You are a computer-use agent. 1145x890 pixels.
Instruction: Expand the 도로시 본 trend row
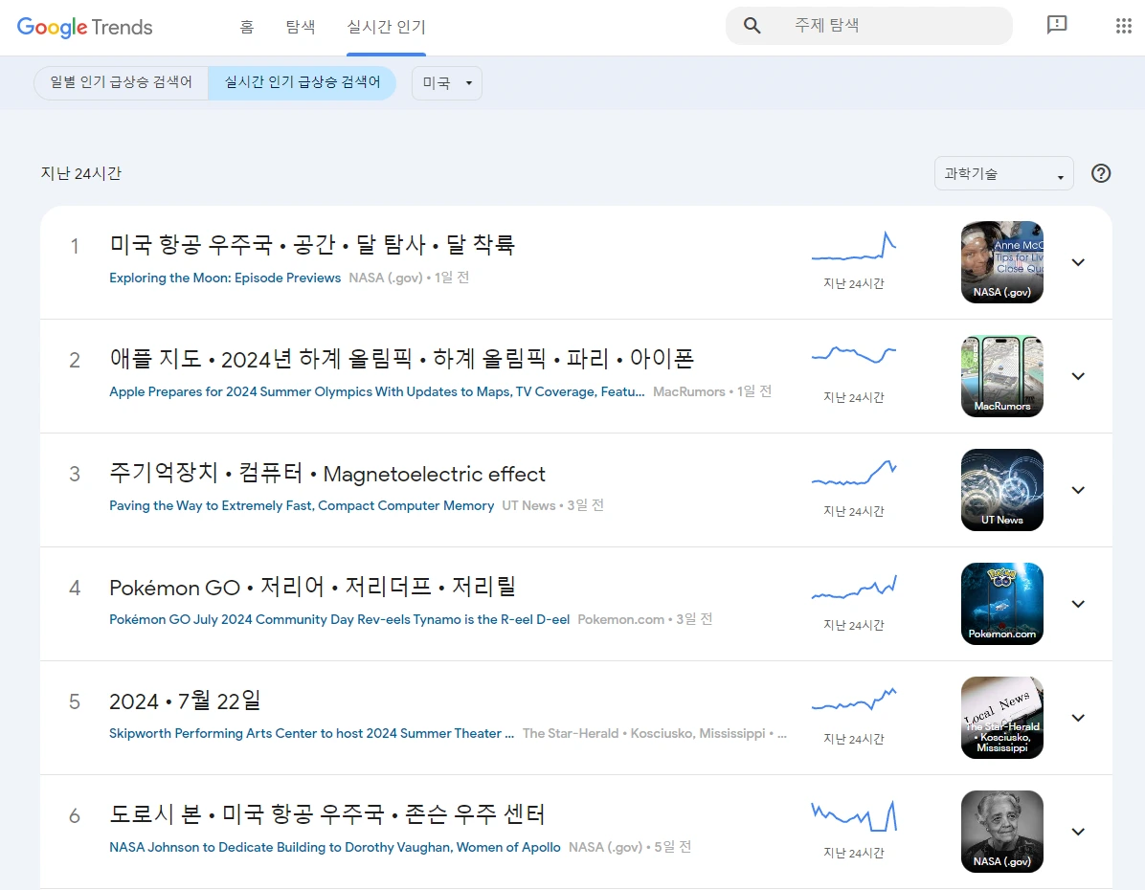pos(1078,832)
